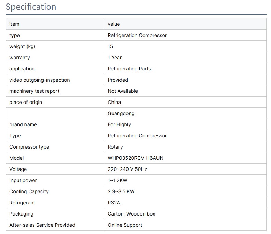Select the "Online Support" after-sales value
The width and height of the screenshot is (271, 234).
tap(125, 225)
